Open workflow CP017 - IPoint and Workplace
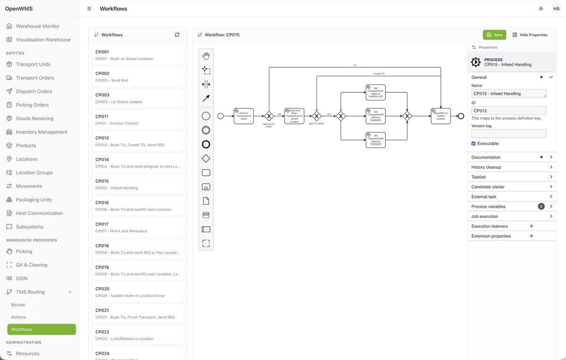 point(138,227)
